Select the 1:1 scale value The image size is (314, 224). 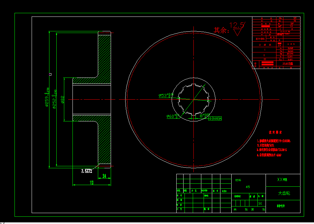(260, 203)
